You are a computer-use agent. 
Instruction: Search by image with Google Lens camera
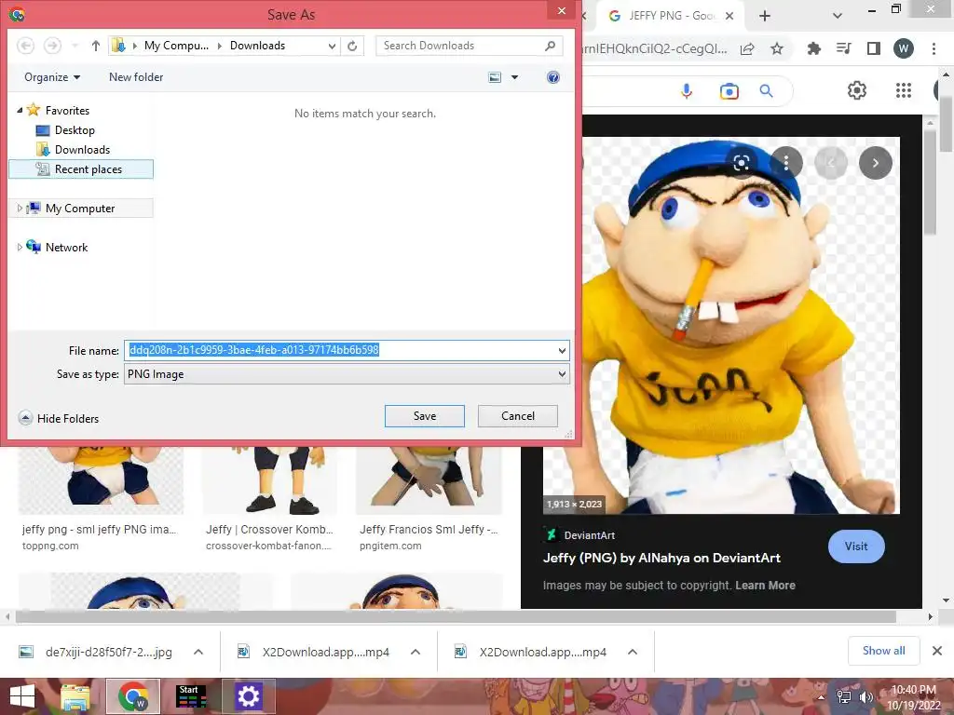pyautogui.click(x=729, y=91)
